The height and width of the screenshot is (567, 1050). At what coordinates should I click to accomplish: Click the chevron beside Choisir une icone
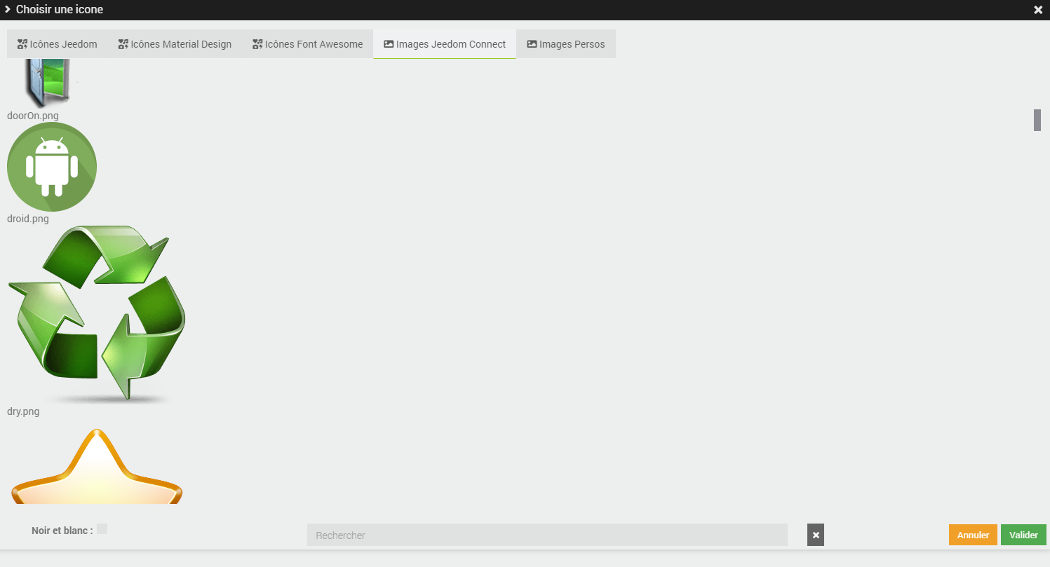click(x=8, y=9)
